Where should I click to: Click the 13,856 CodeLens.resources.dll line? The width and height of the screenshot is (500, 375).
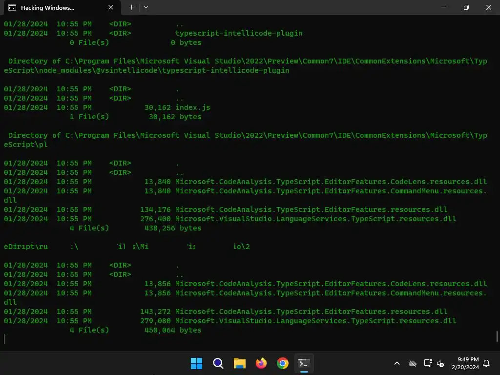[245, 284]
